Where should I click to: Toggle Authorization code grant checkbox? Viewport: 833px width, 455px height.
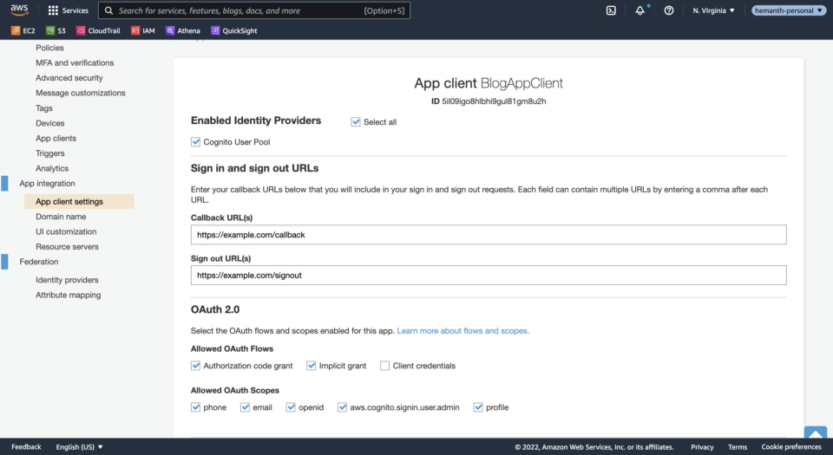195,366
